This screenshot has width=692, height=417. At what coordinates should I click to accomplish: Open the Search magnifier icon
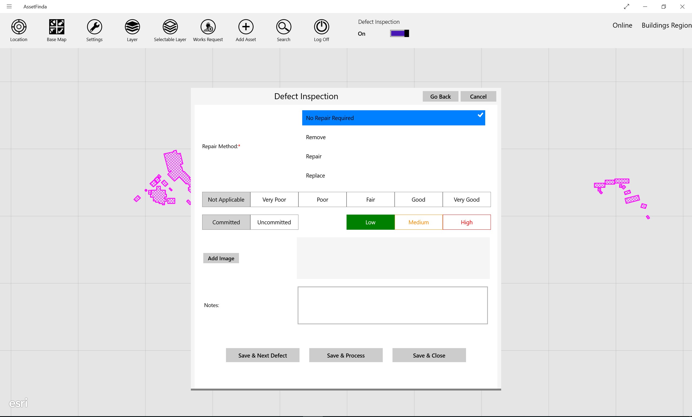(x=283, y=27)
